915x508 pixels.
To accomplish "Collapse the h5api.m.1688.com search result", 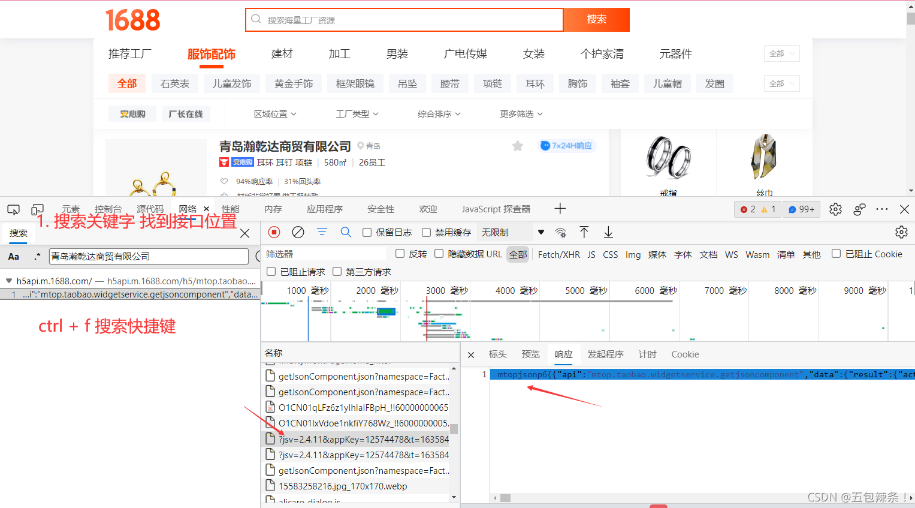I will (x=9, y=281).
